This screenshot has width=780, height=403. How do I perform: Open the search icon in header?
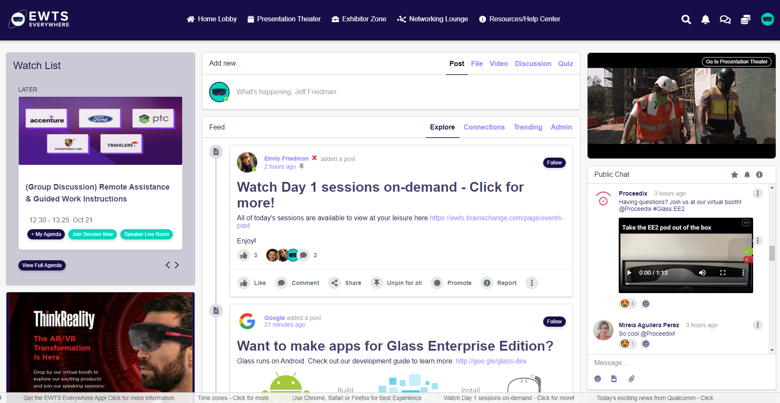(x=686, y=19)
